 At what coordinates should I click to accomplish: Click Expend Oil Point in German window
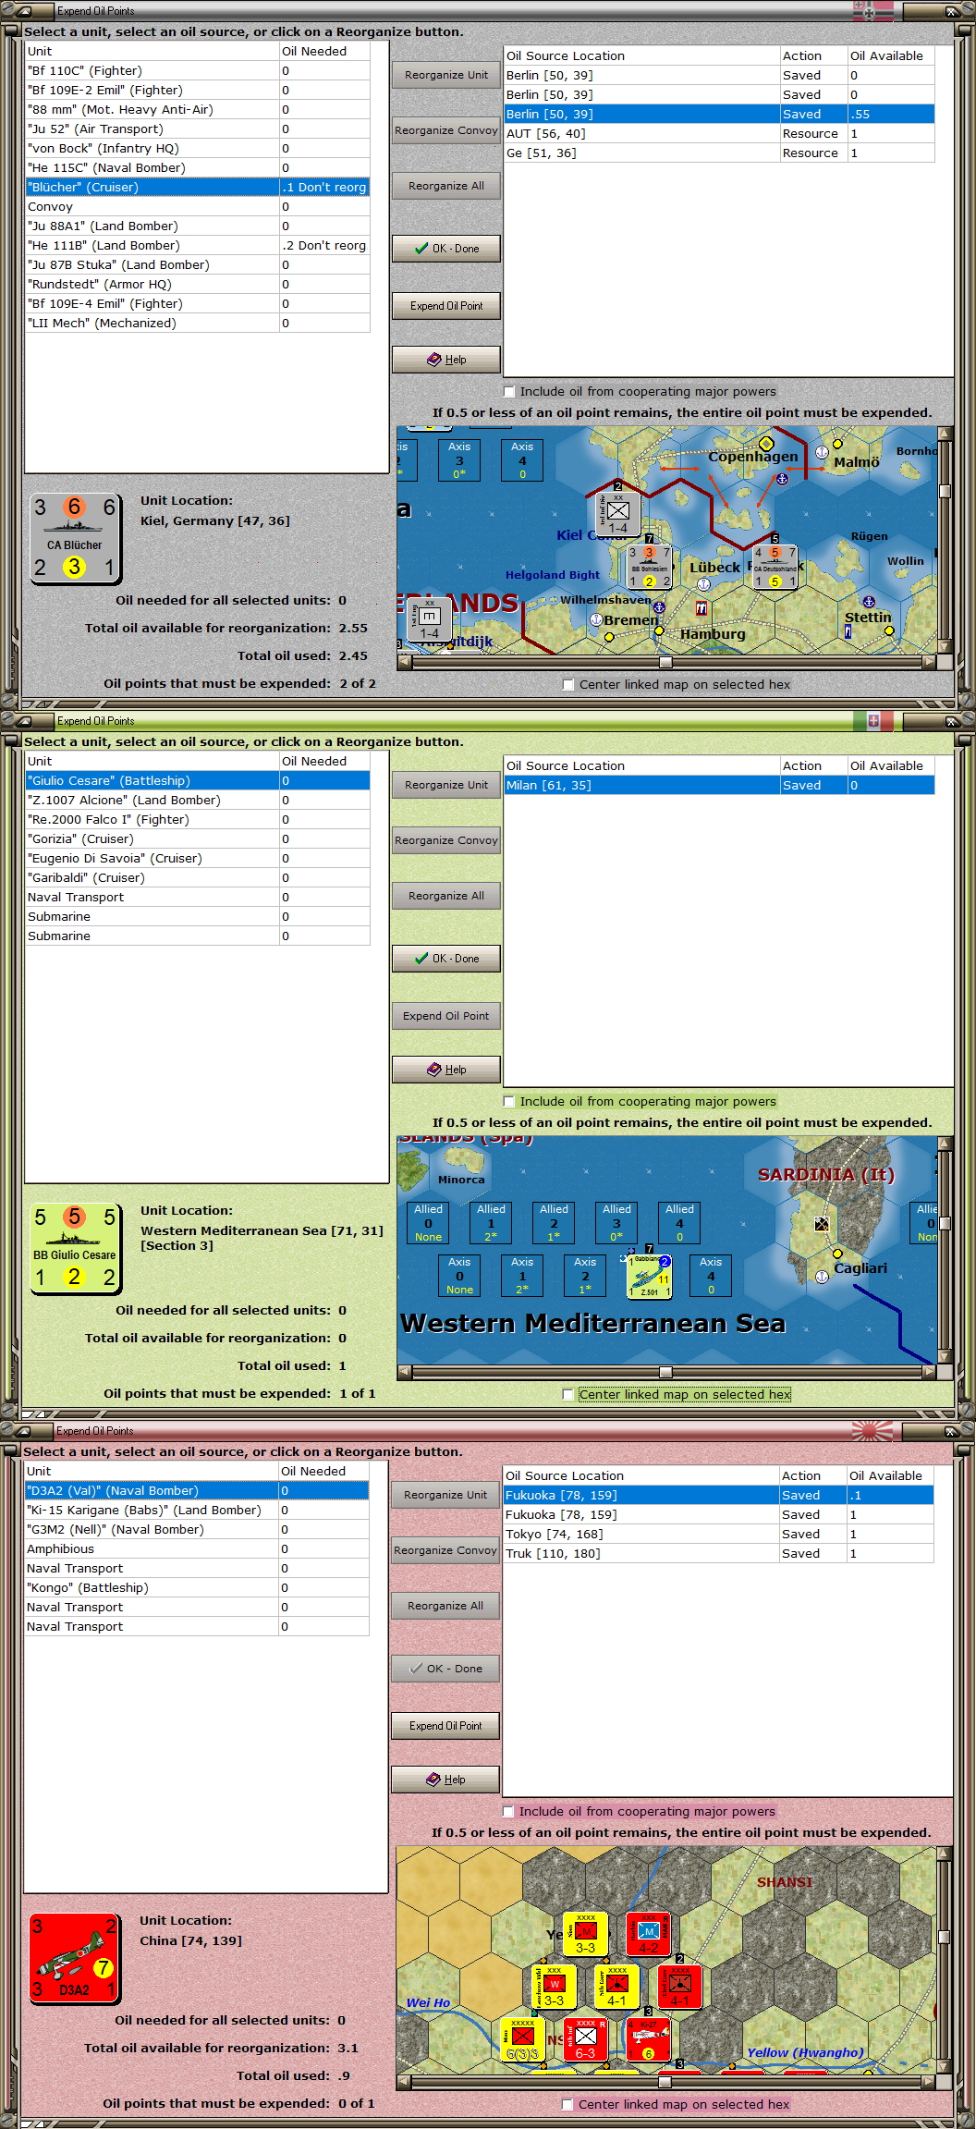[446, 306]
